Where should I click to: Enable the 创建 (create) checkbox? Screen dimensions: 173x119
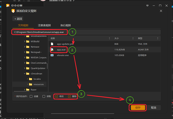point(31,96)
